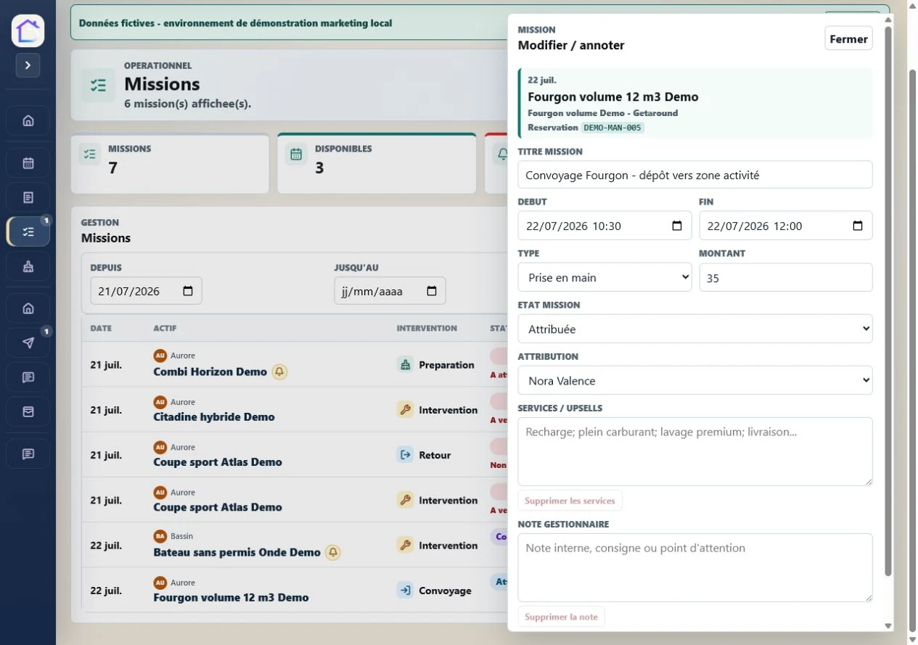
Task: Click the Citadine hybride Demo row title
Action: (214, 417)
